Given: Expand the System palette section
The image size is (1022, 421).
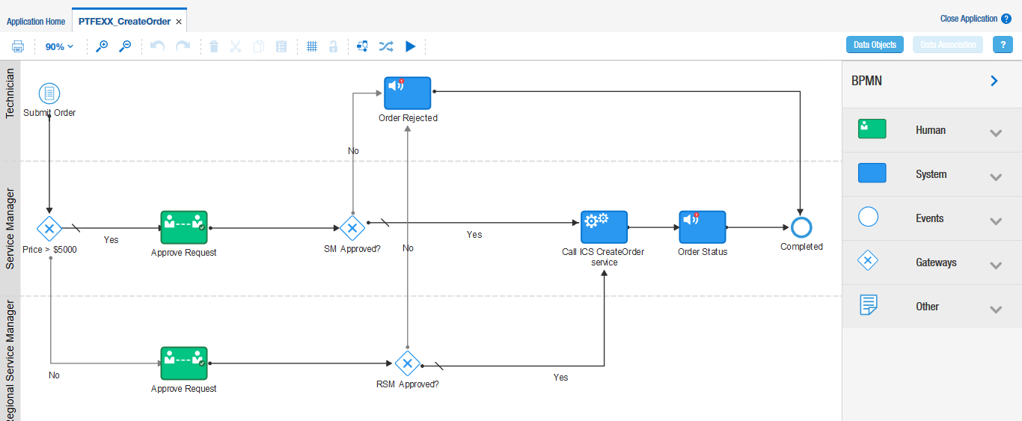Looking at the screenshot, I should [995, 177].
